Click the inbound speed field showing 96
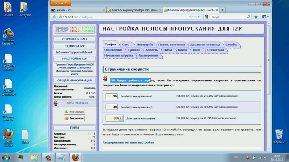Screen dimensions: 289x162 [x=112, y=96]
